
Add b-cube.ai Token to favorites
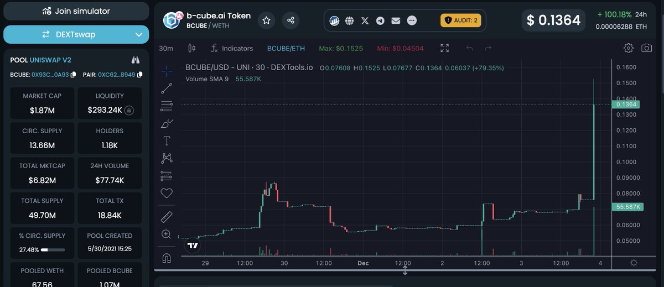click(267, 20)
